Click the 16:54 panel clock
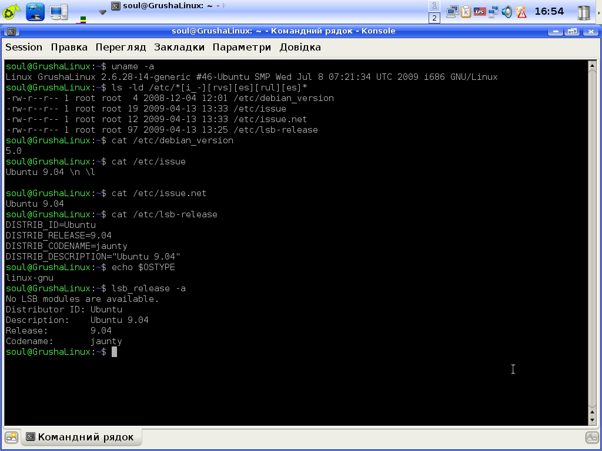The image size is (602, 451). 549,12
